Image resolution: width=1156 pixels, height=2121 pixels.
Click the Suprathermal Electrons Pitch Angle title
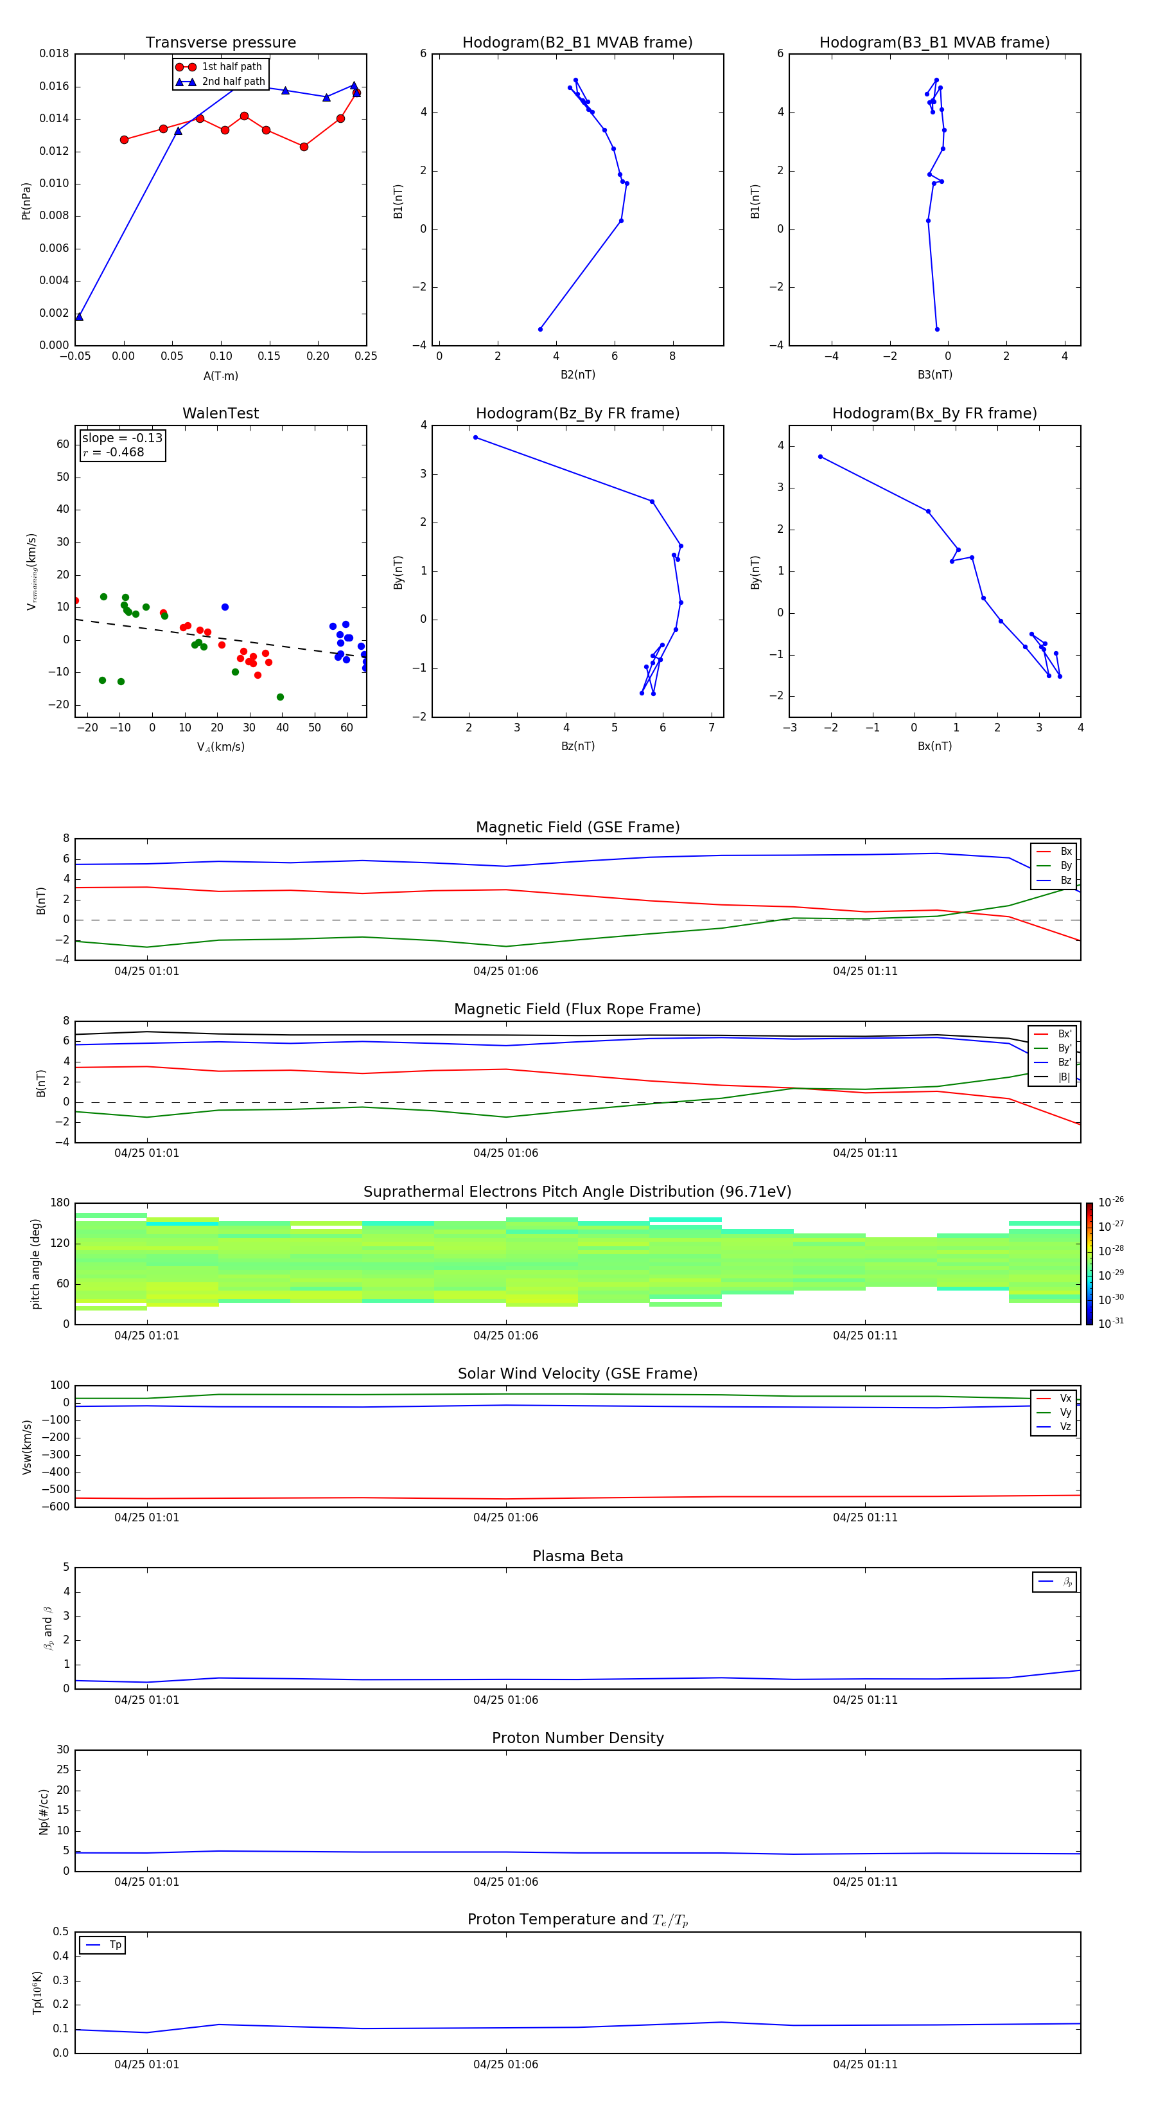pos(577,1192)
